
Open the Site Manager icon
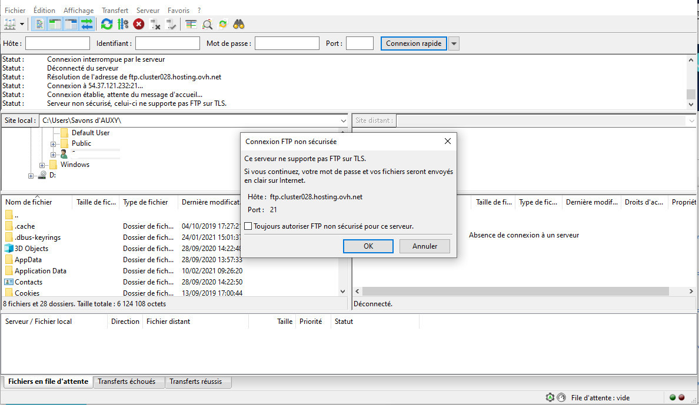(x=10, y=24)
